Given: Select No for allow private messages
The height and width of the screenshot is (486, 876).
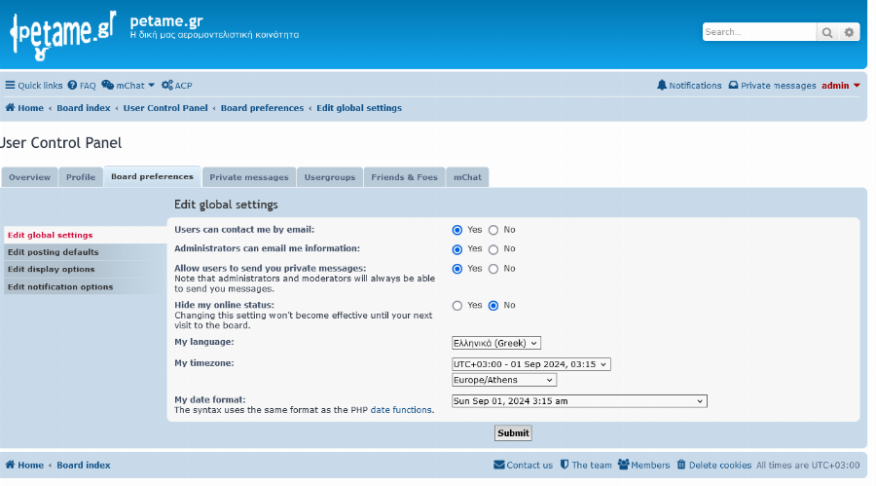Looking at the screenshot, I should coord(493,269).
